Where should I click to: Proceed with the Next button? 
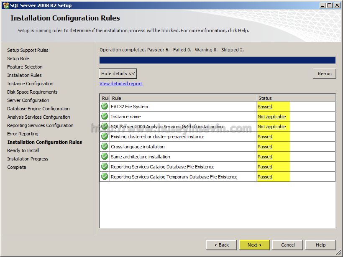coord(255,245)
